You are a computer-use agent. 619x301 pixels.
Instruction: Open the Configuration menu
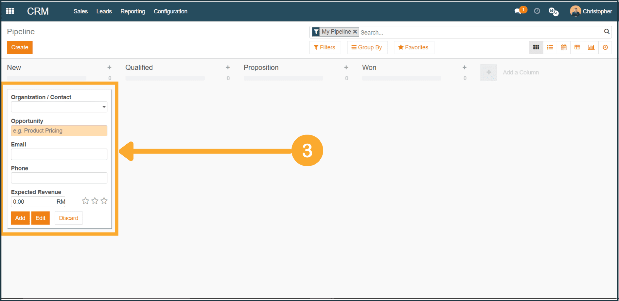pos(170,11)
